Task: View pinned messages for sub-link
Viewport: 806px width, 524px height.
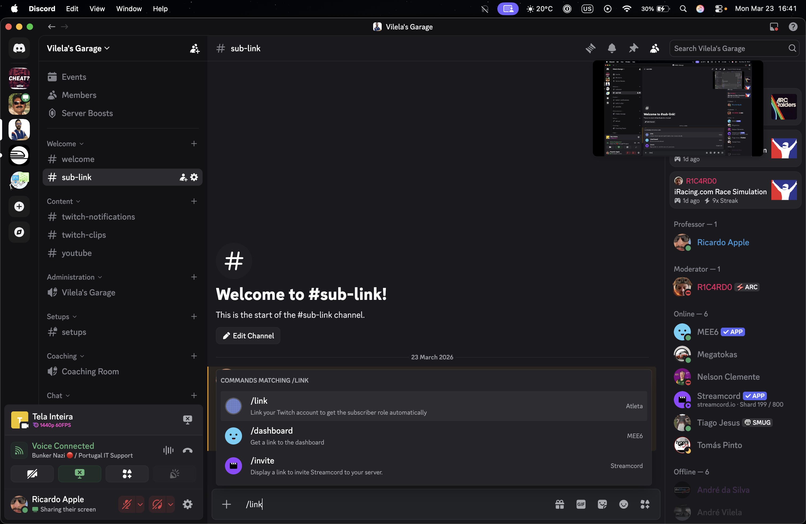Action: pos(634,49)
